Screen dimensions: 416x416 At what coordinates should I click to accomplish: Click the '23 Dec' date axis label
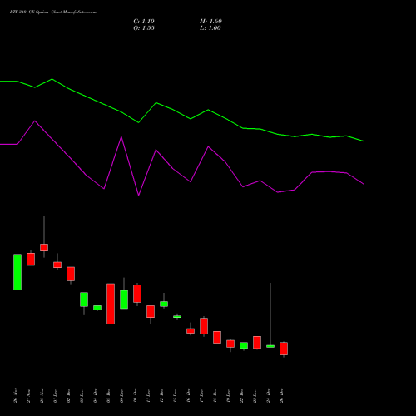255,395
